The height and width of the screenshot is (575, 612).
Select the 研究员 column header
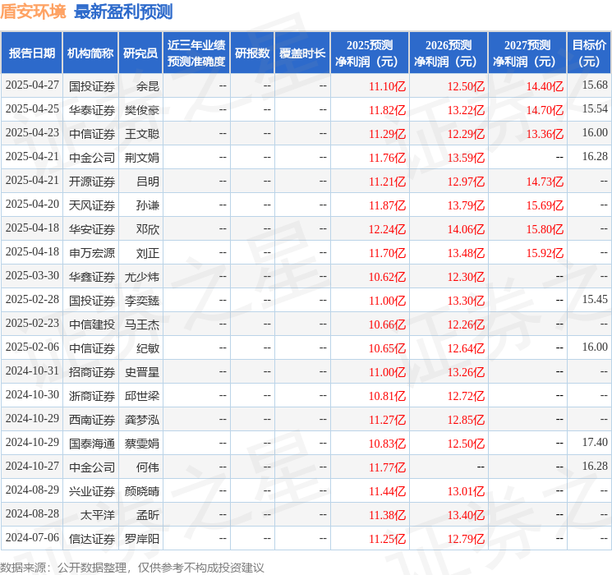[140, 53]
